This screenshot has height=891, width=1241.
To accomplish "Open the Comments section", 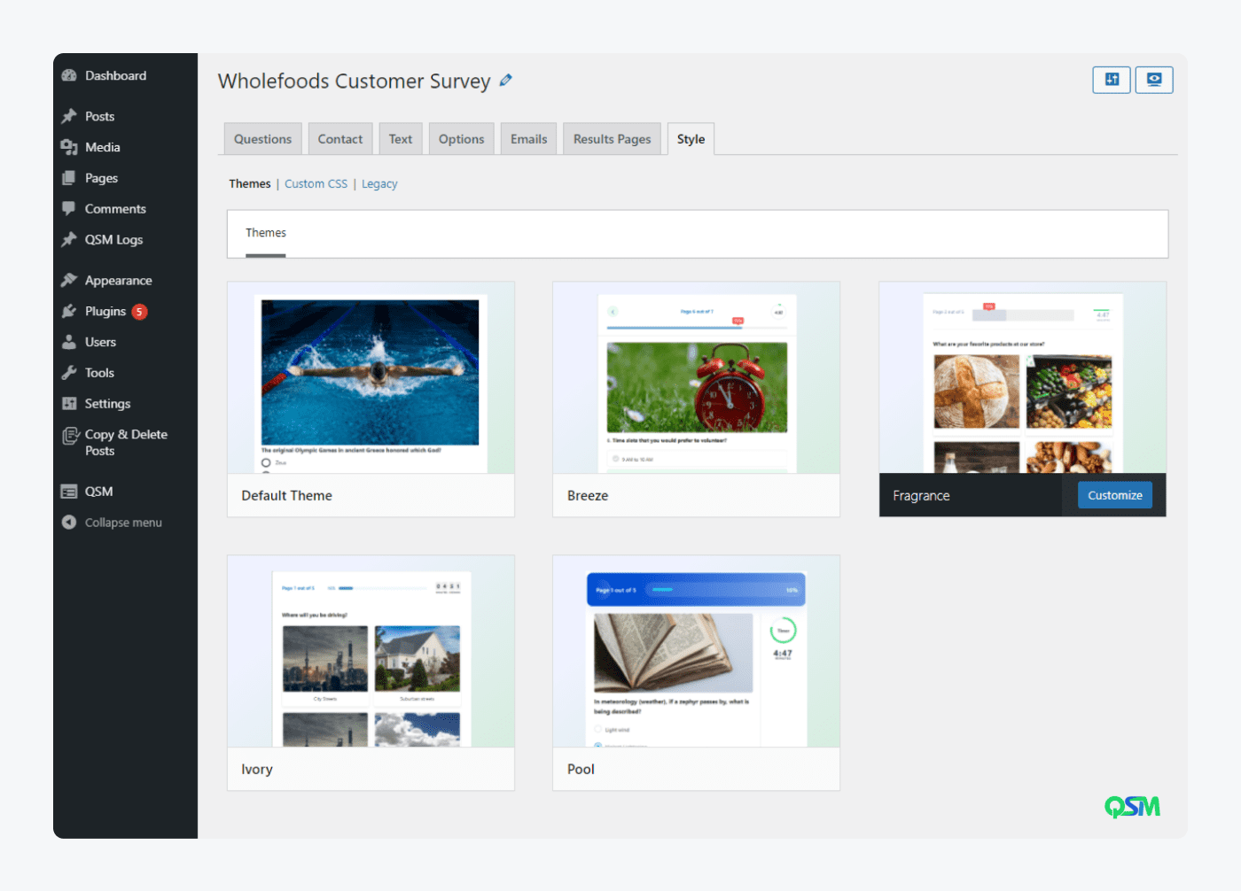I will click(x=115, y=208).
